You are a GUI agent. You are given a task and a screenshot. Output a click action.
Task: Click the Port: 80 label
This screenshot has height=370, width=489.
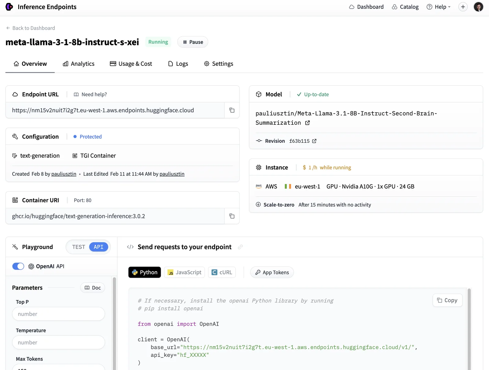(83, 200)
